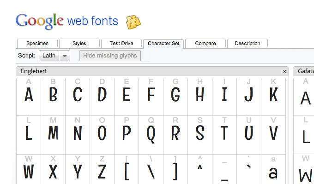Viewport: 314px width, 184px height.
Task: Click glyph L in Englebert panel
Action: [29, 135]
